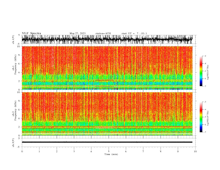Click the date 'May 27, 2023'
Screen dimensions: 220x170
77,33
